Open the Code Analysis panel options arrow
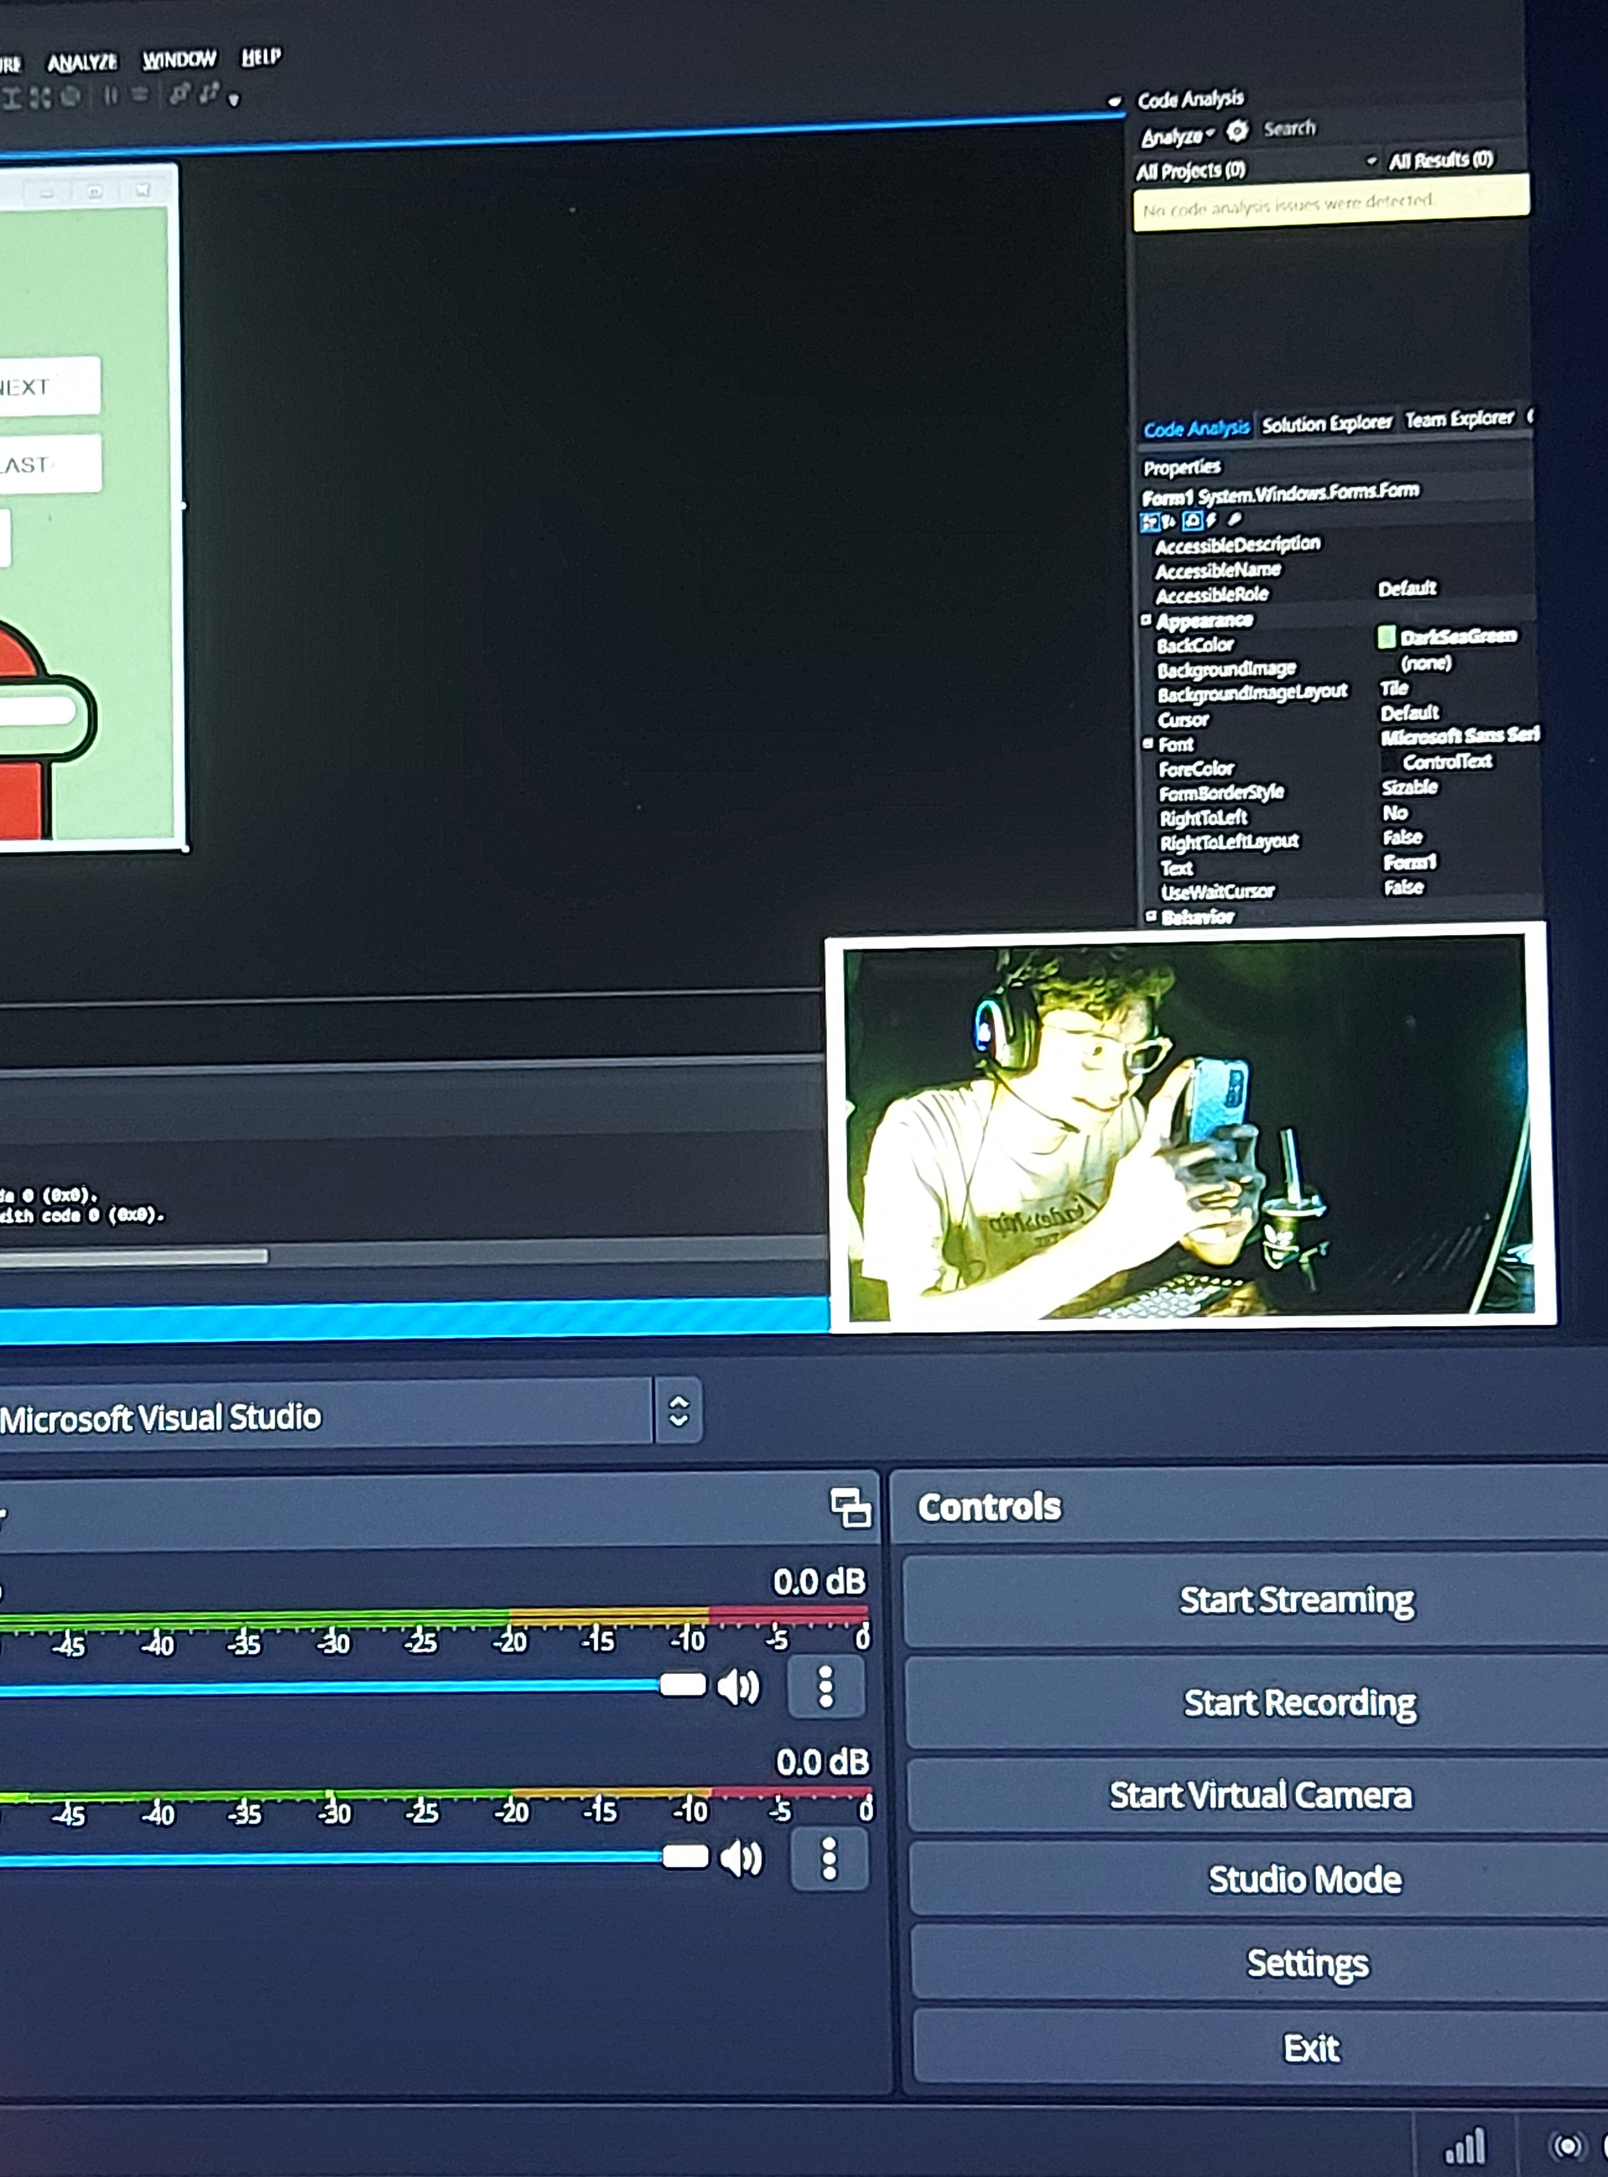Image resolution: width=1608 pixels, height=2177 pixels. [x=1115, y=101]
